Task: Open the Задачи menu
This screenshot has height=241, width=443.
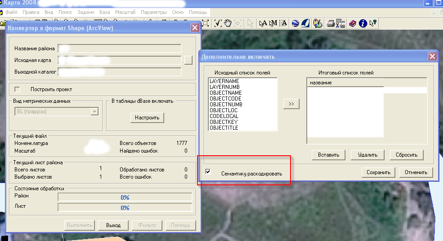Action: click(x=85, y=12)
